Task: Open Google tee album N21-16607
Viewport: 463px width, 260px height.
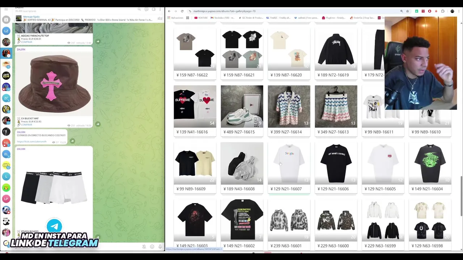Action: tap(289, 163)
